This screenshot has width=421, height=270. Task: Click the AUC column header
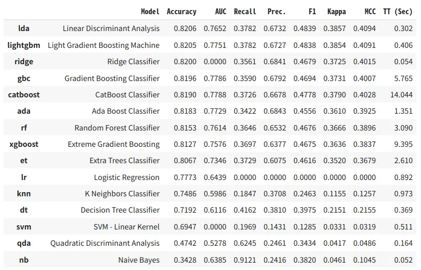click(221, 12)
